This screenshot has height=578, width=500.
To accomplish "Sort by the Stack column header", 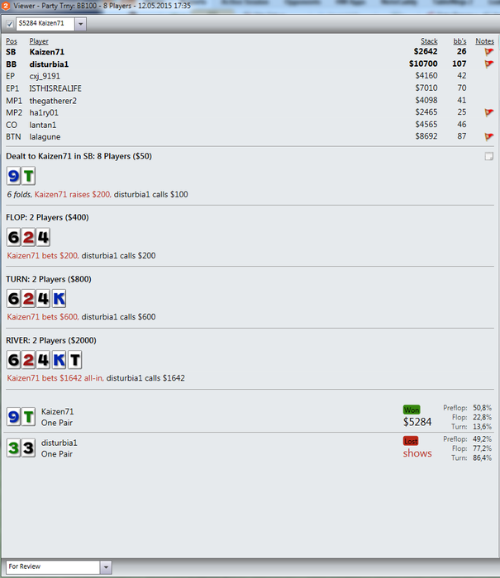I will click(x=429, y=41).
